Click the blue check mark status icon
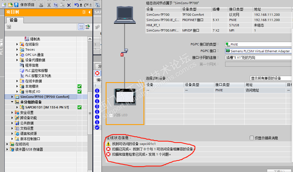 click(97, 127)
